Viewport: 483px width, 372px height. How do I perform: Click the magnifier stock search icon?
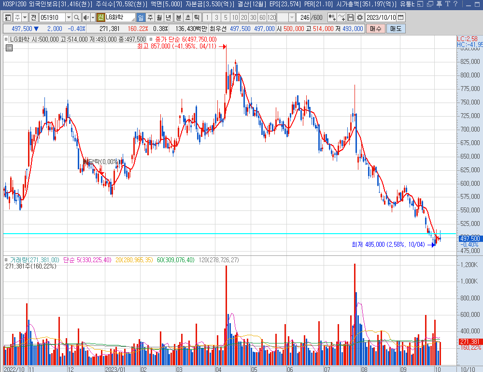pyautogui.click(x=77, y=17)
